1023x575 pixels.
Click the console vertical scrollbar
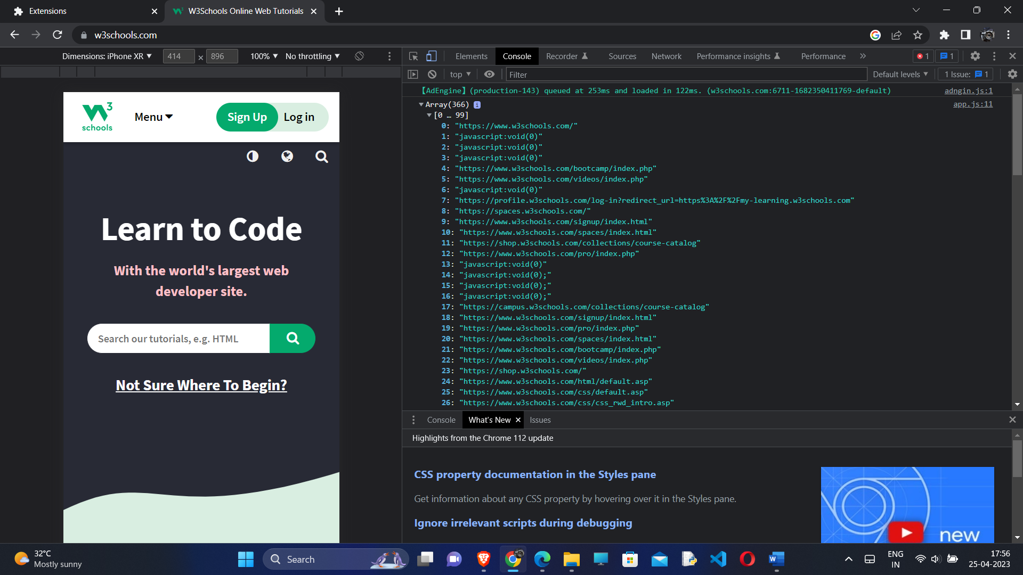(x=1017, y=136)
